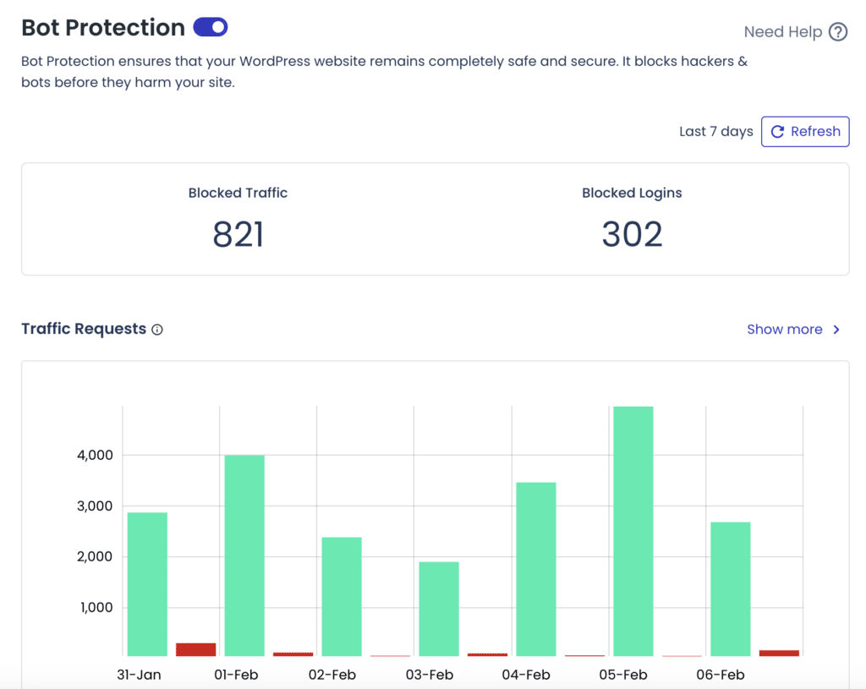
Task: Toggle the Bot Protection switch off
Action: pos(211,27)
